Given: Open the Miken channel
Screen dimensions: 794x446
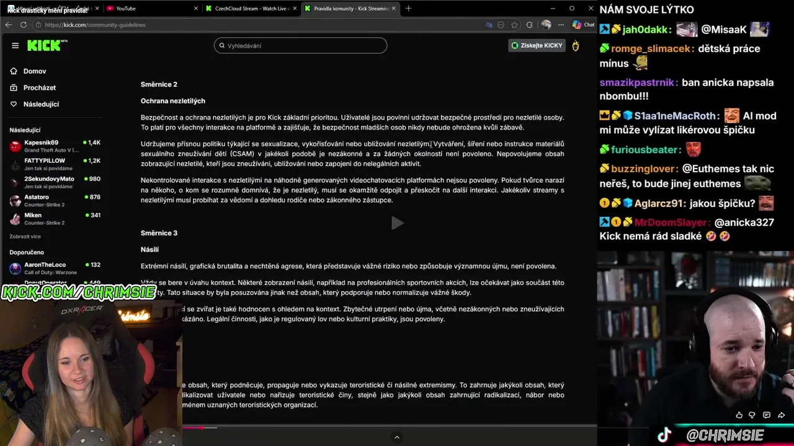Looking at the screenshot, I should (55, 219).
